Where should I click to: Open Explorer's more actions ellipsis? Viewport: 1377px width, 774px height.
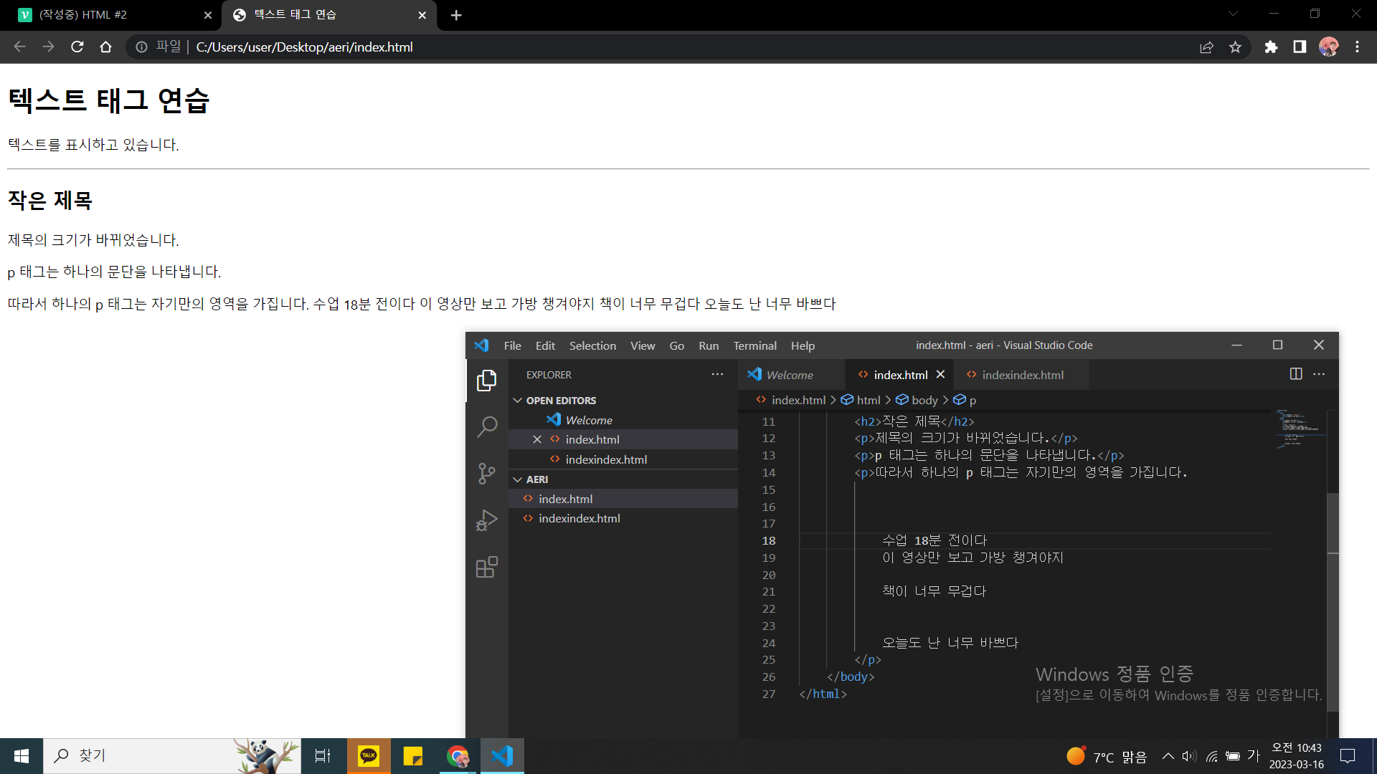(717, 375)
